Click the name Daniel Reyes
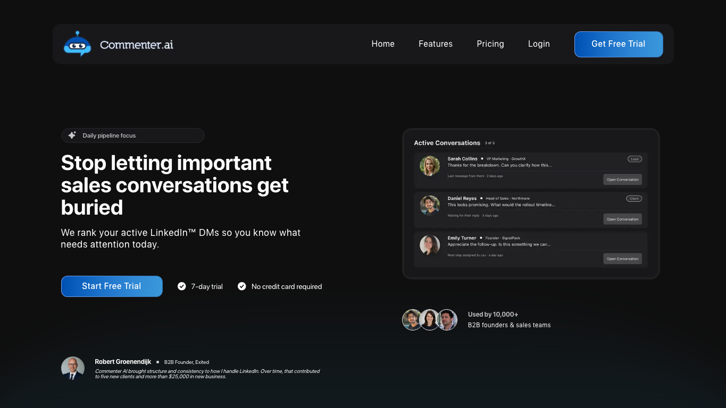This screenshot has width=726, height=408. (462, 198)
